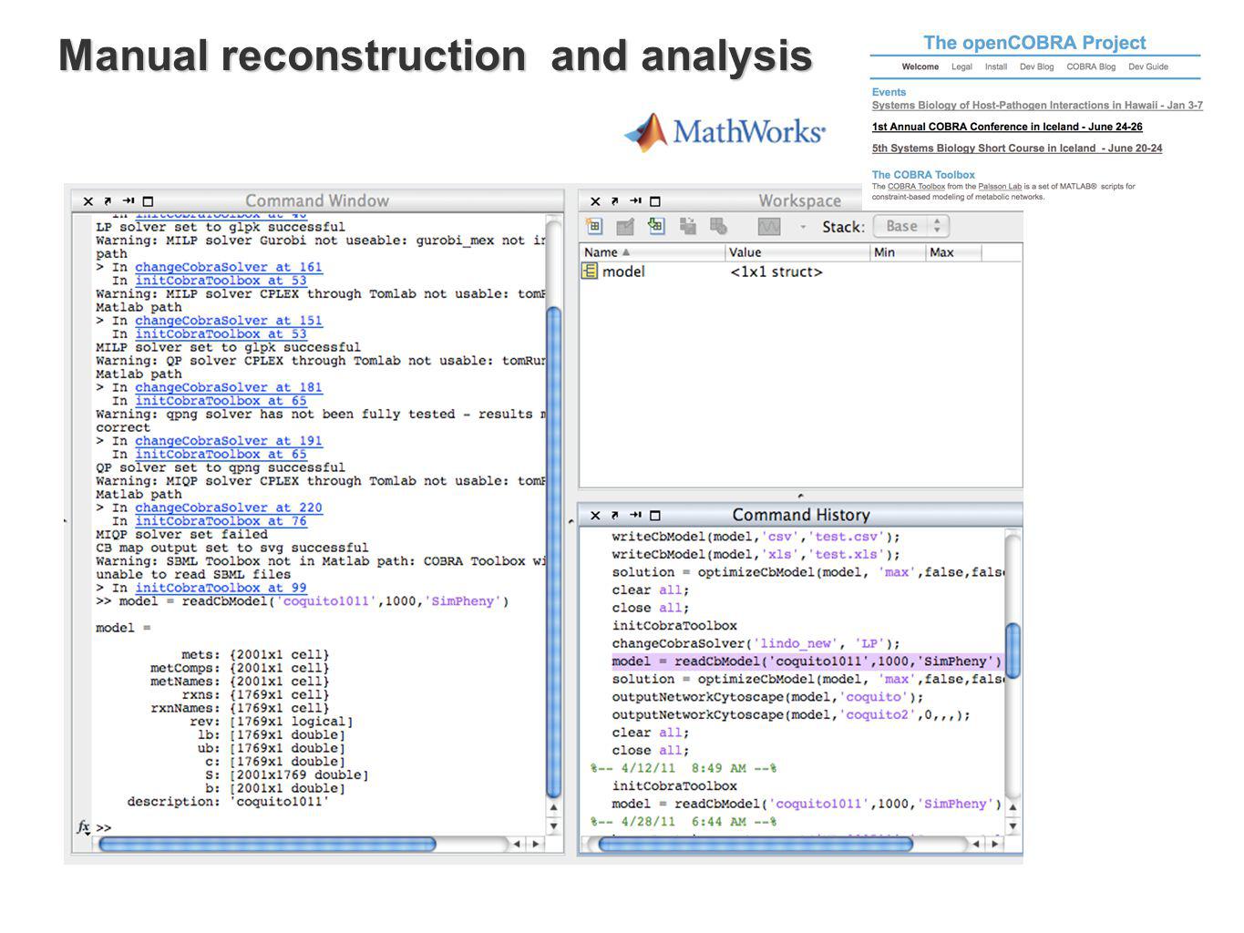Open the Dev Guide tab
Viewport: 1244px width, 933px height.
(1148, 67)
